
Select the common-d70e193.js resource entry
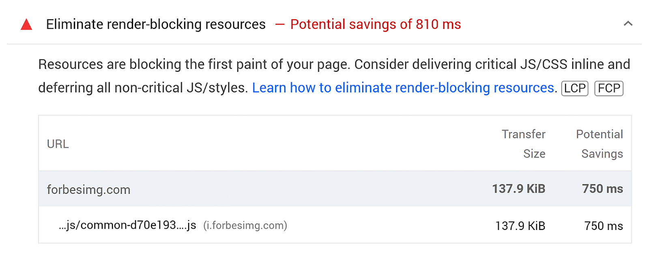[x=127, y=225]
